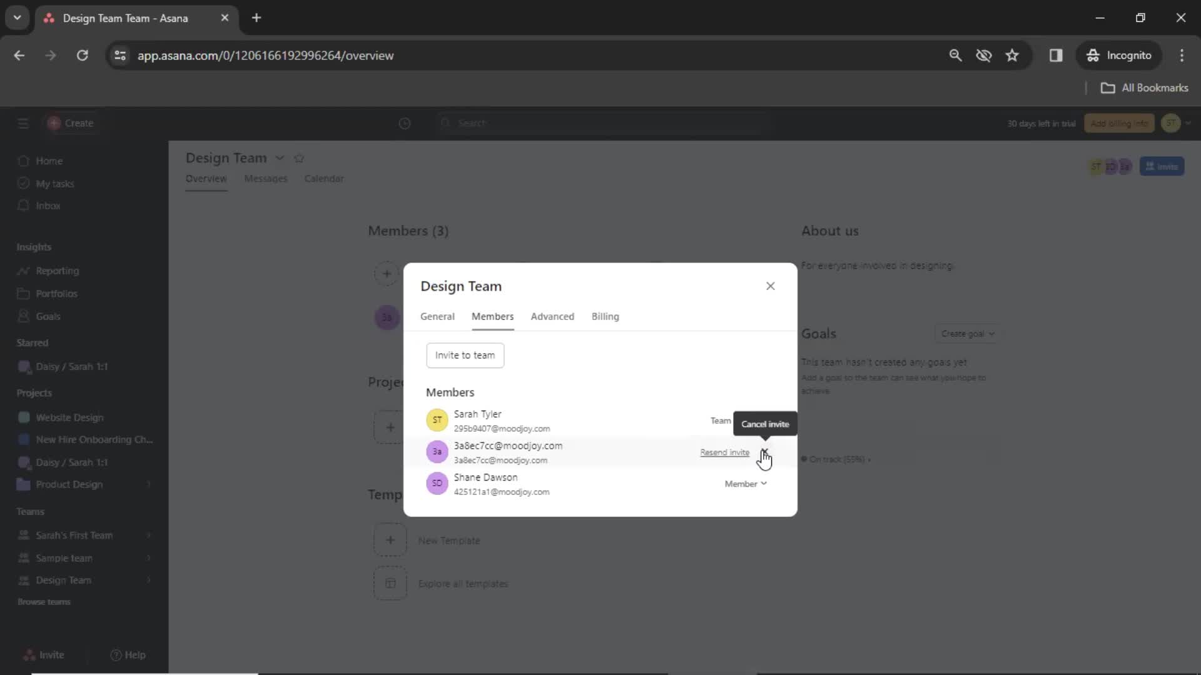Click Resend invite link for 3a8ec7cc
This screenshot has width=1201, height=675.
click(x=724, y=452)
